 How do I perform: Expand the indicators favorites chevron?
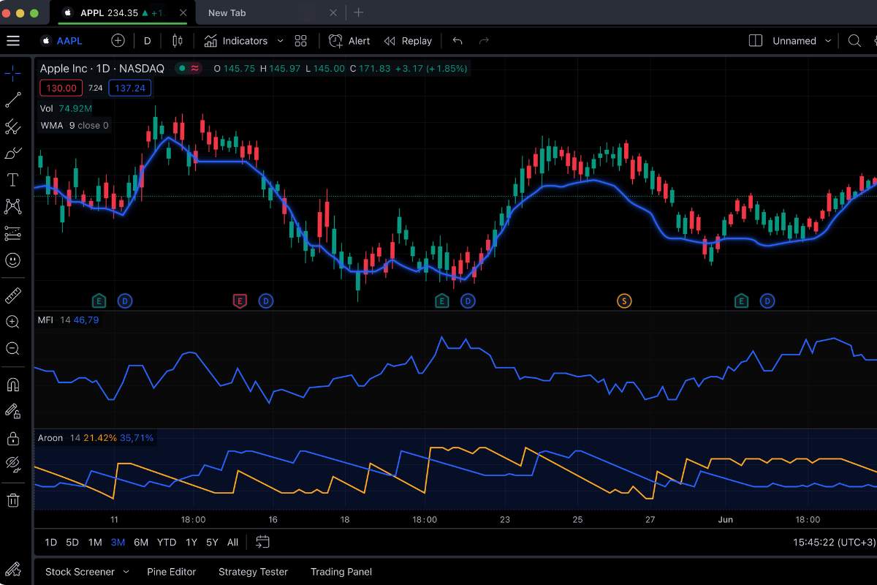tap(280, 41)
